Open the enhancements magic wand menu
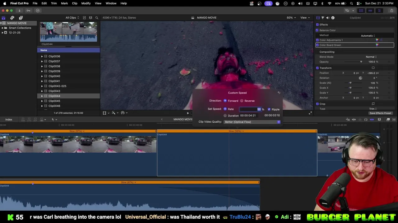 115,113
